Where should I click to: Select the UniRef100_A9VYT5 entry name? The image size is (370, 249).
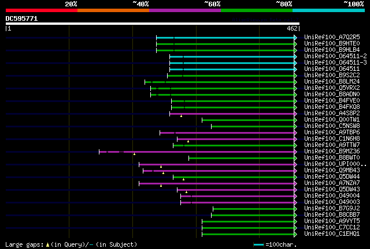pyautogui.click(x=332, y=221)
